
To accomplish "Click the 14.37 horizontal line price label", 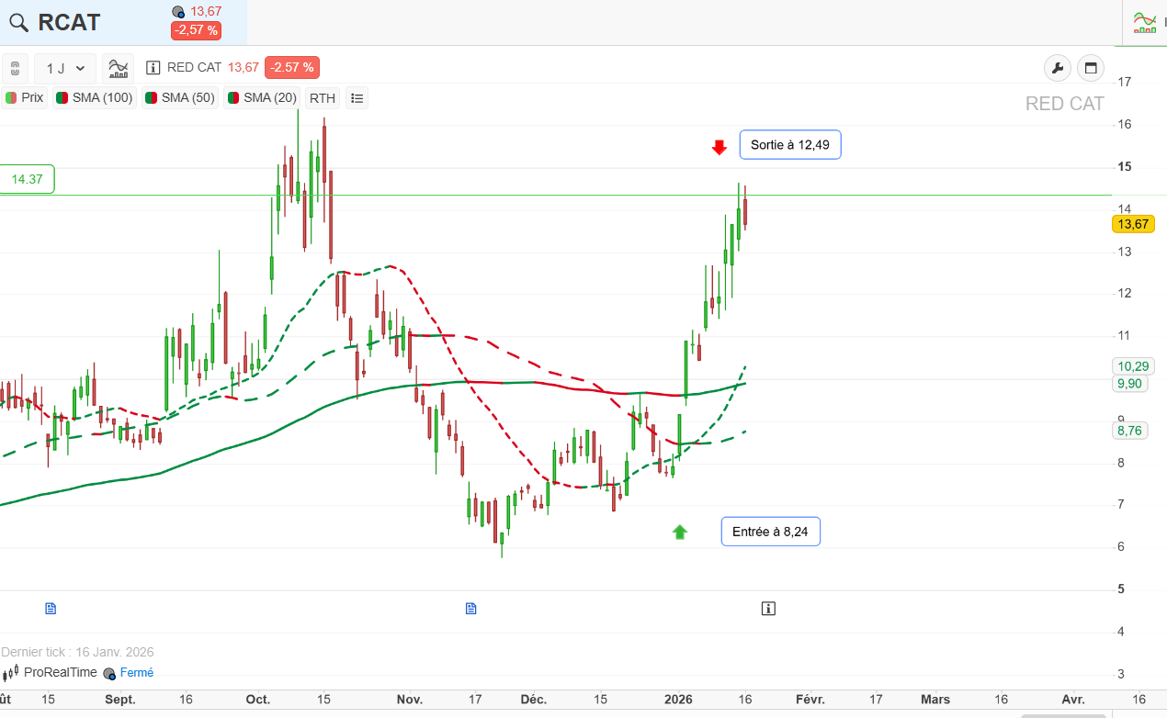I will pos(28,179).
